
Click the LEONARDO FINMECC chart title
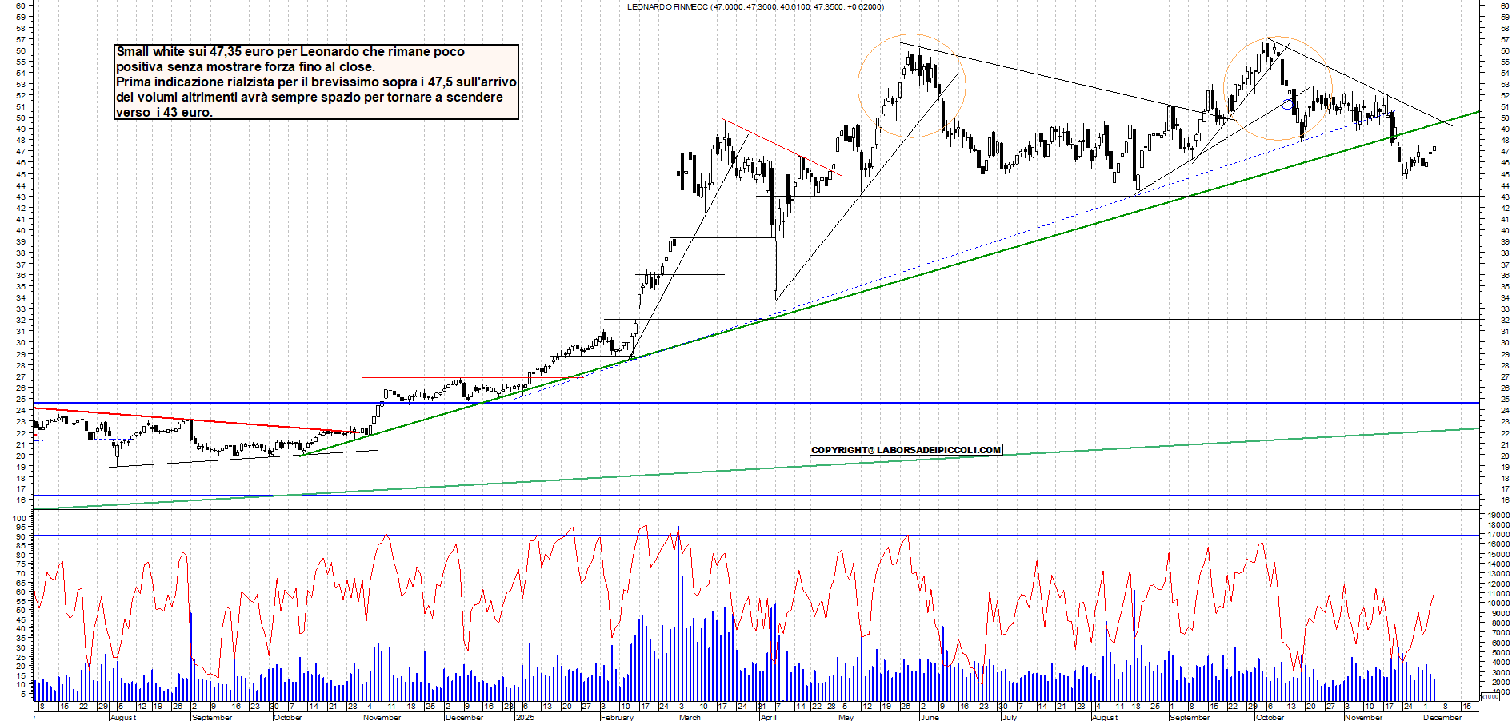pos(755,7)
